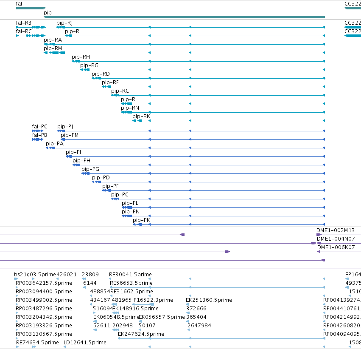Select EST EK056557.5prime
This screenshot has height=349, width=361.
click(162, 318)
